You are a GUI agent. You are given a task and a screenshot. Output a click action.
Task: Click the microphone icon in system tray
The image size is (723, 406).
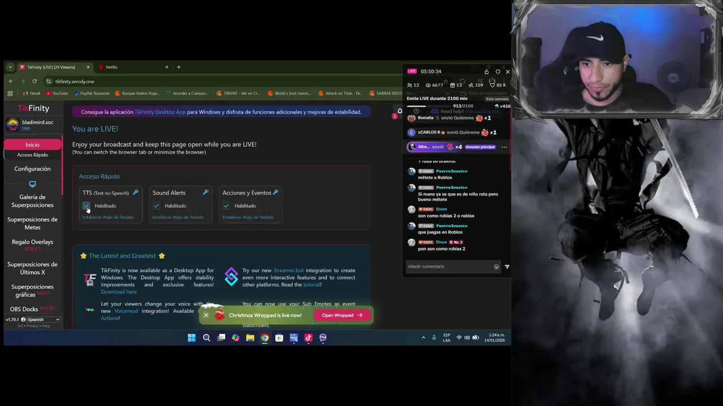434,338
